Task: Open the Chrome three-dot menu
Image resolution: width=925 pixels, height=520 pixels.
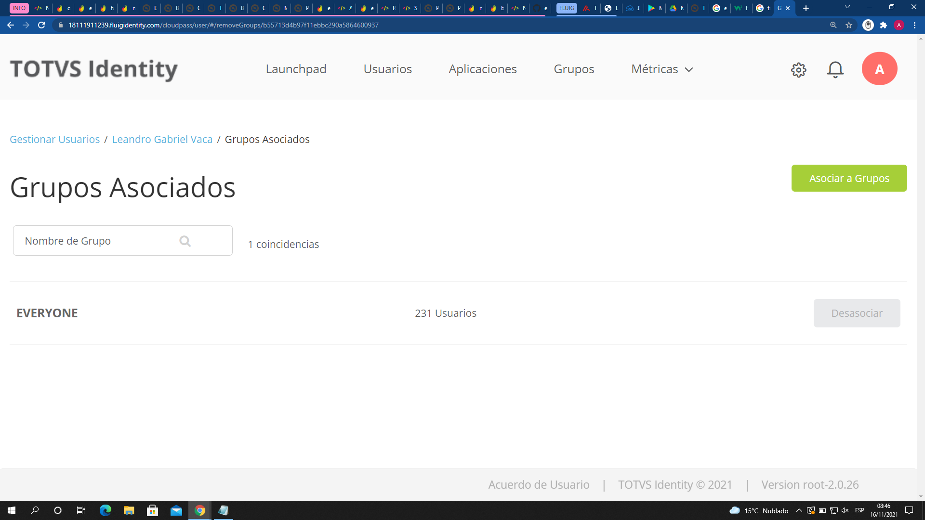Action: (914, 25)
